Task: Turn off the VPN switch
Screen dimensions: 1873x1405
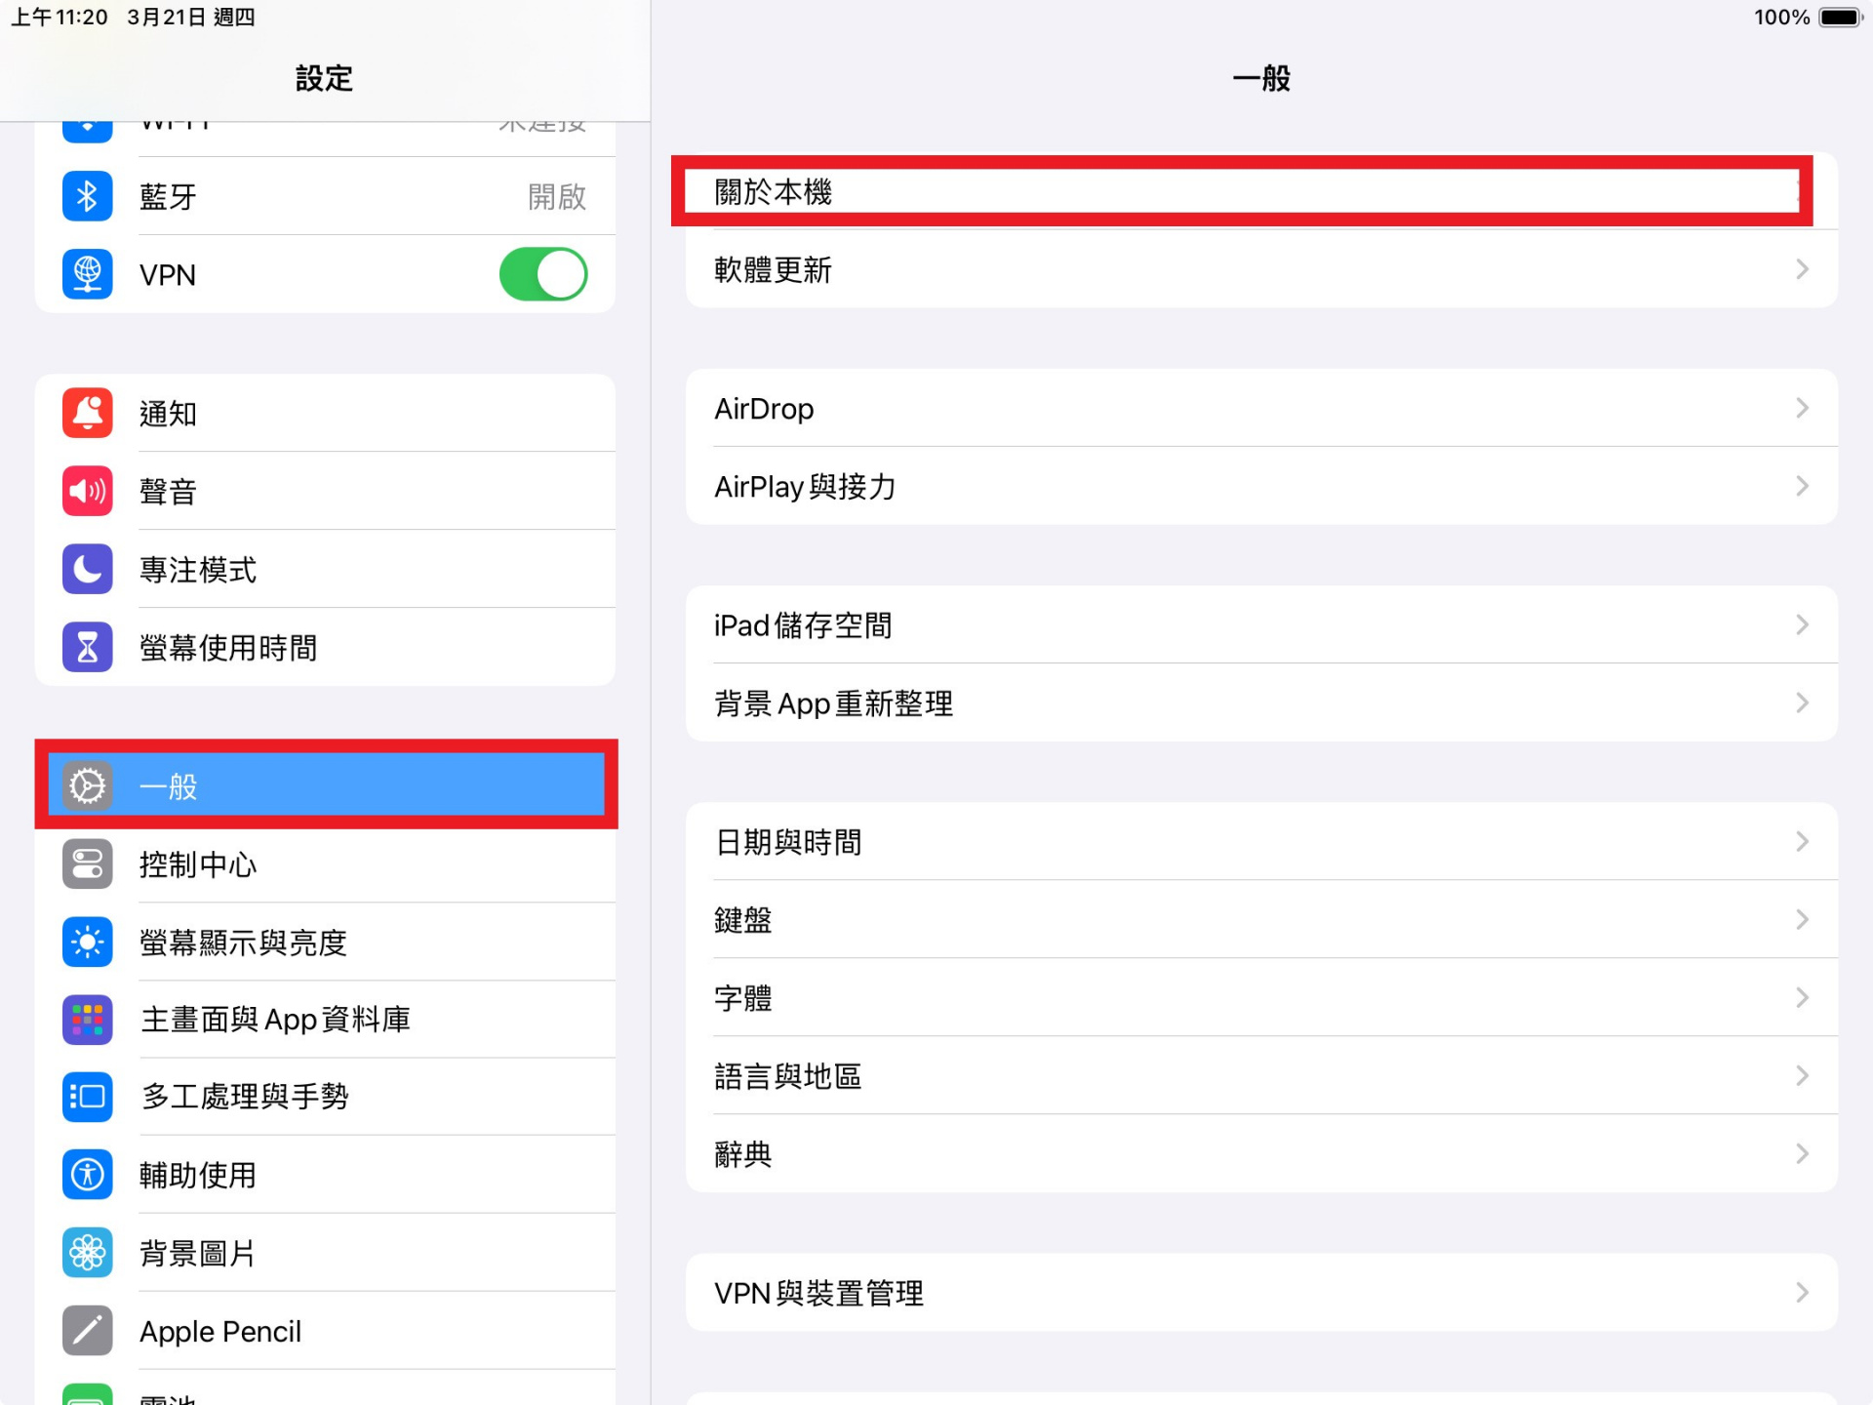Action: point(542,274)
